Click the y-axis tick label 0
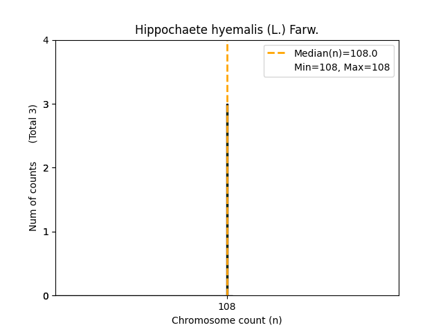443x332 pixels. click(46, 295)
